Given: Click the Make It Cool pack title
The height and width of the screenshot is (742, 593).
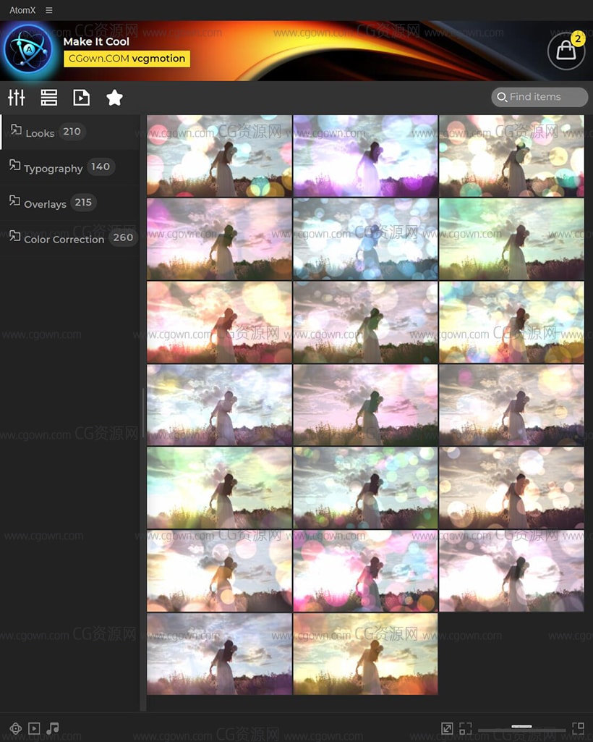Looking at the screenshot, I should pyautogui.click(x=96, y=42).
